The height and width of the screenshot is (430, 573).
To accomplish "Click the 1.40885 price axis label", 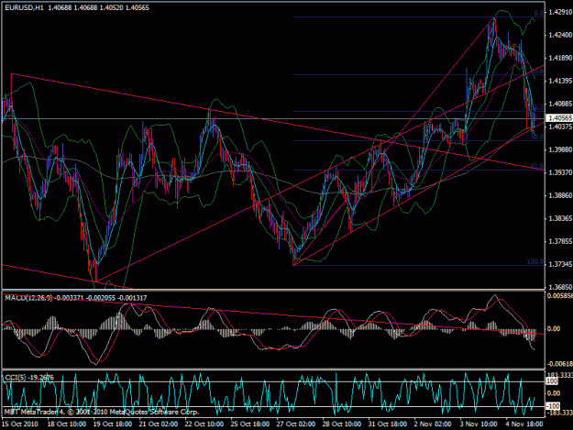I will point(560,104).
